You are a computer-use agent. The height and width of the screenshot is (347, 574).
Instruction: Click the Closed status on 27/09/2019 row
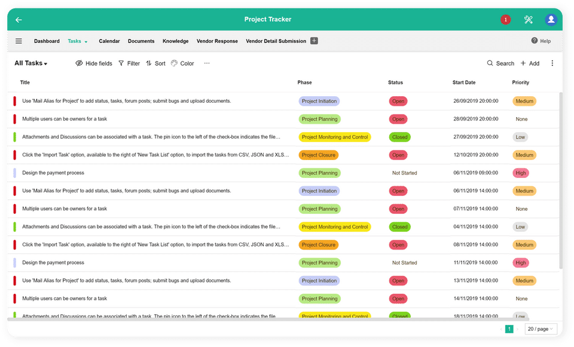(x=399, y=137)
